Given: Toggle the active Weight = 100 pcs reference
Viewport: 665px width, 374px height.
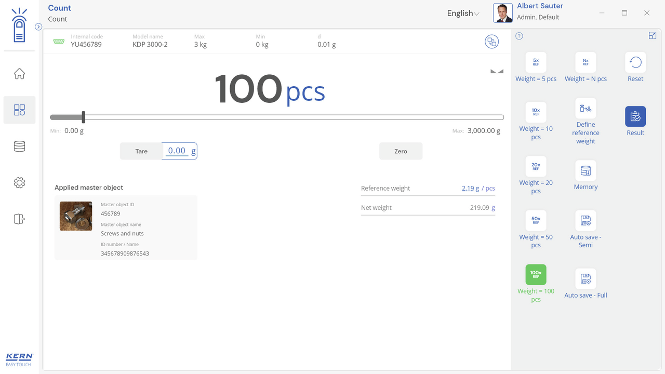Looking at the screenshot, I should click(x=536, y=275).
